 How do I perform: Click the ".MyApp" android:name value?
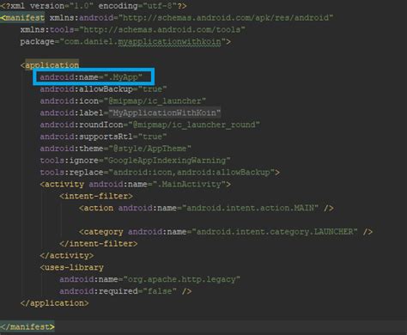tap(123, 77)
